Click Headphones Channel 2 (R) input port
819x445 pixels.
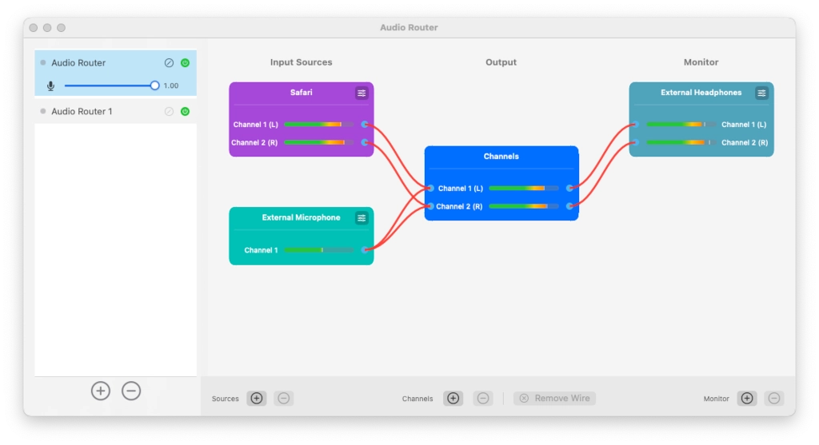[x=636, y=142]
